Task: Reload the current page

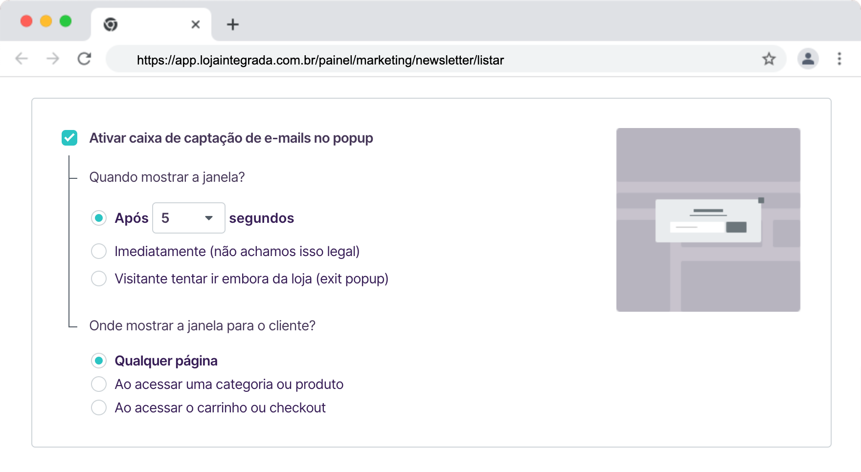Action: 84,59
